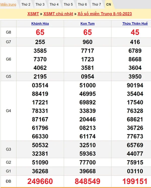The image size is (151, 188).
Task: Select the Thứ 3 tab
Action: 40,4
